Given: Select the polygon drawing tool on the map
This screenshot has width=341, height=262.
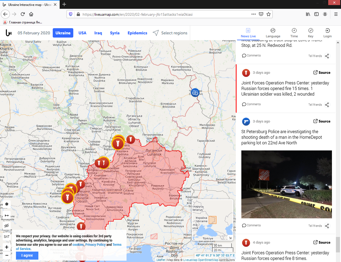Looking at the screenshot, I should click(x=7, y=204).
